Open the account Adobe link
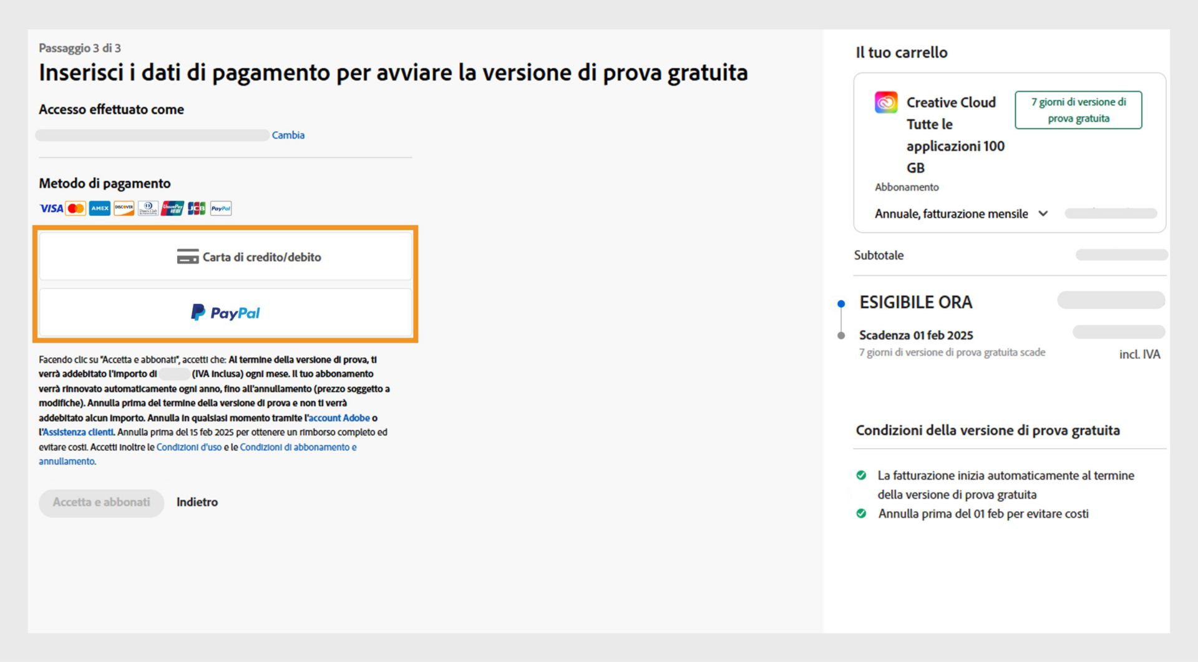The height and width of the screenshot is (662, 1198). pos(339,418)
